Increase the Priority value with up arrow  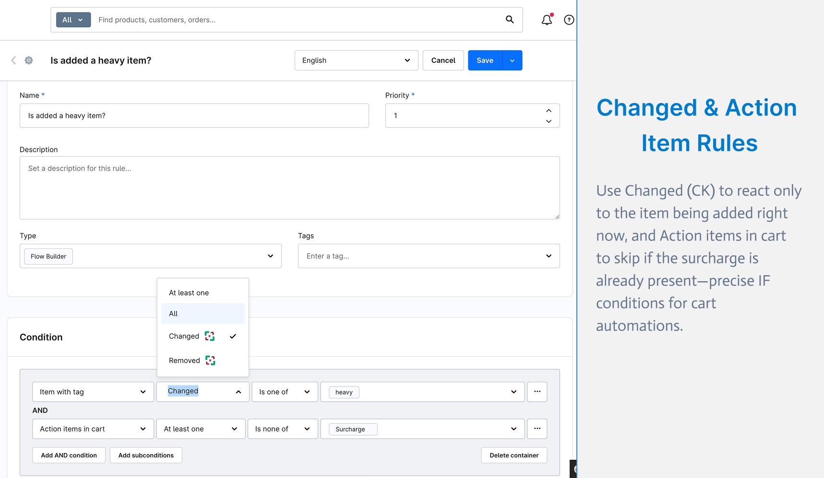click(x=549, y=111)
